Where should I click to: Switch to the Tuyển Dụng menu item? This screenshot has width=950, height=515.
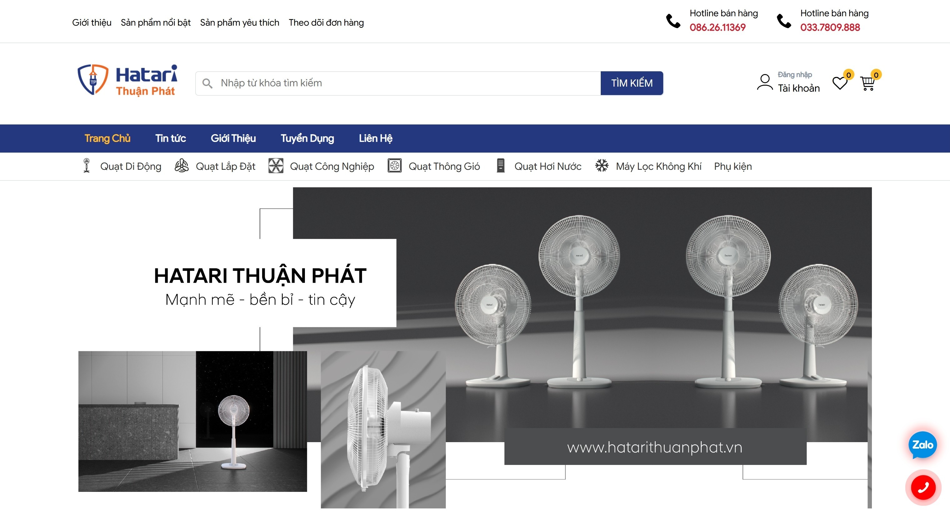coord(307,139)
